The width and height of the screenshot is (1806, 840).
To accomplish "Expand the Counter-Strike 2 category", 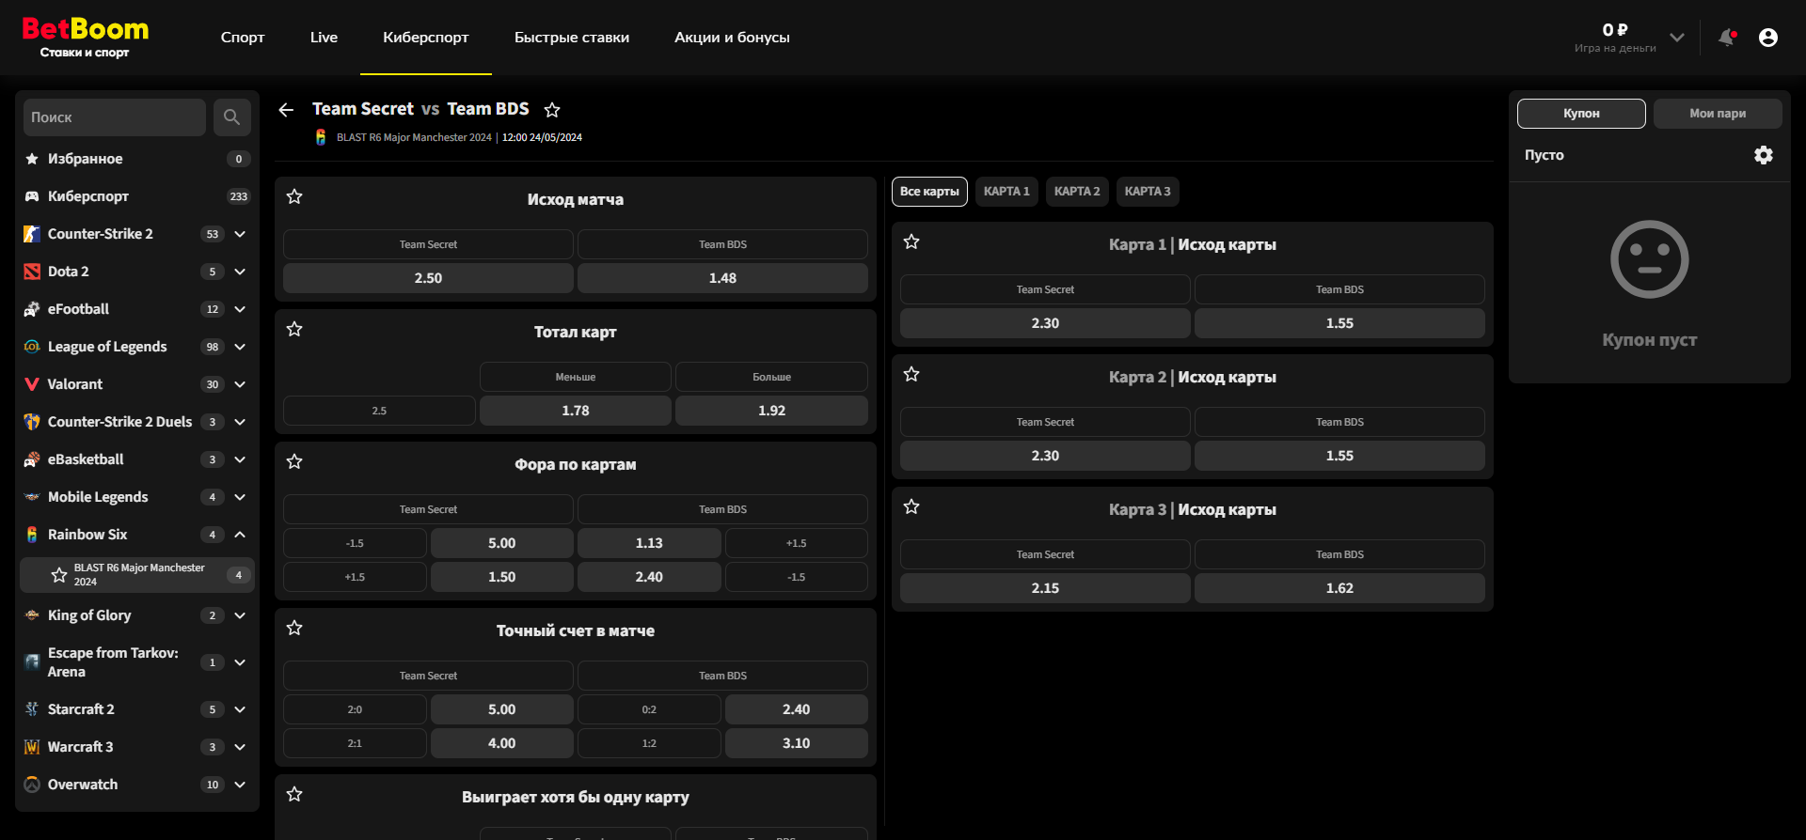I will pyautogui.click(x=240, y=234).
